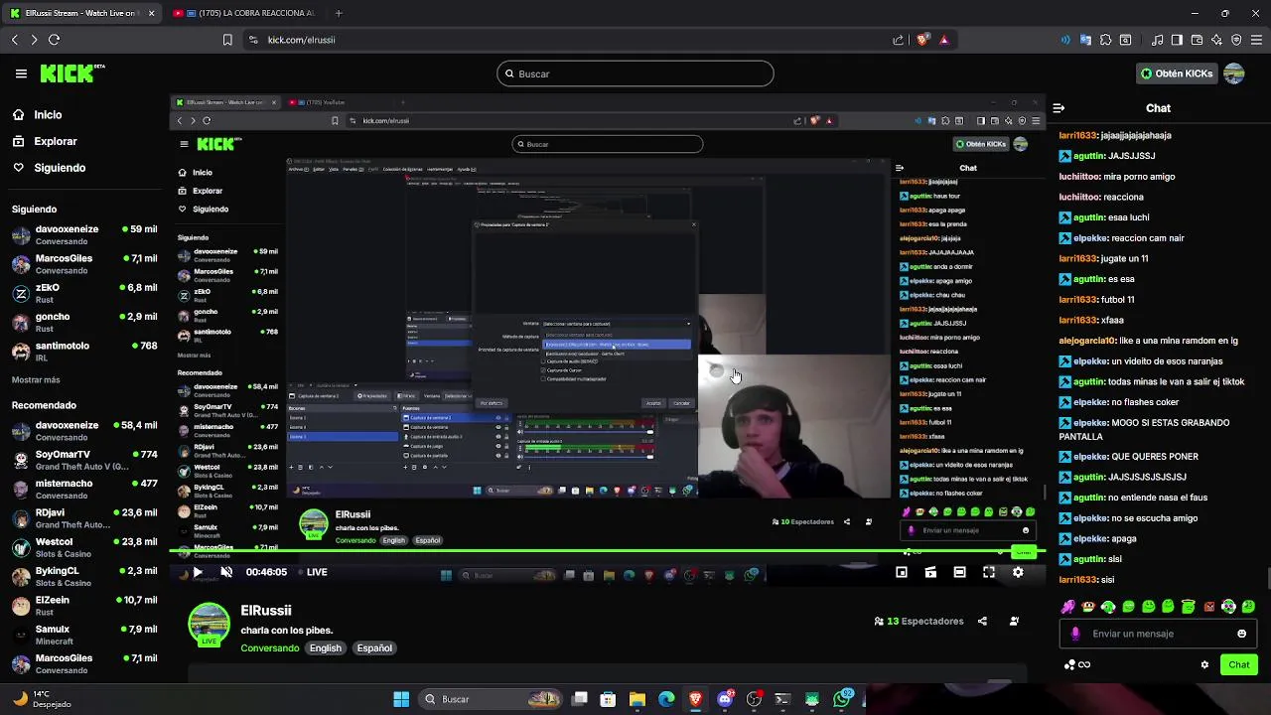1271x715 pixels.
Task: Toggle theater mode on the player
Action: pyautogui.click(x=959, y=572)
